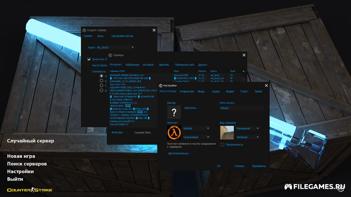Click the Применить button
This screenshot has width=351, height=197.
pos(259,166)
